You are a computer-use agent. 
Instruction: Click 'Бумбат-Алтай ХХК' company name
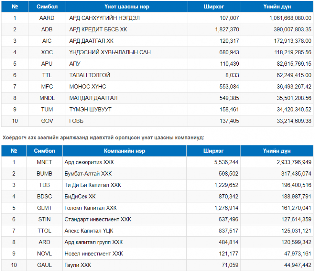[88, 174]
